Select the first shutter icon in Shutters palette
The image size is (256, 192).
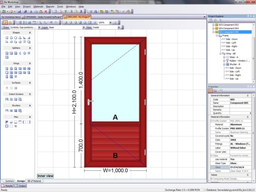(7, 111)
